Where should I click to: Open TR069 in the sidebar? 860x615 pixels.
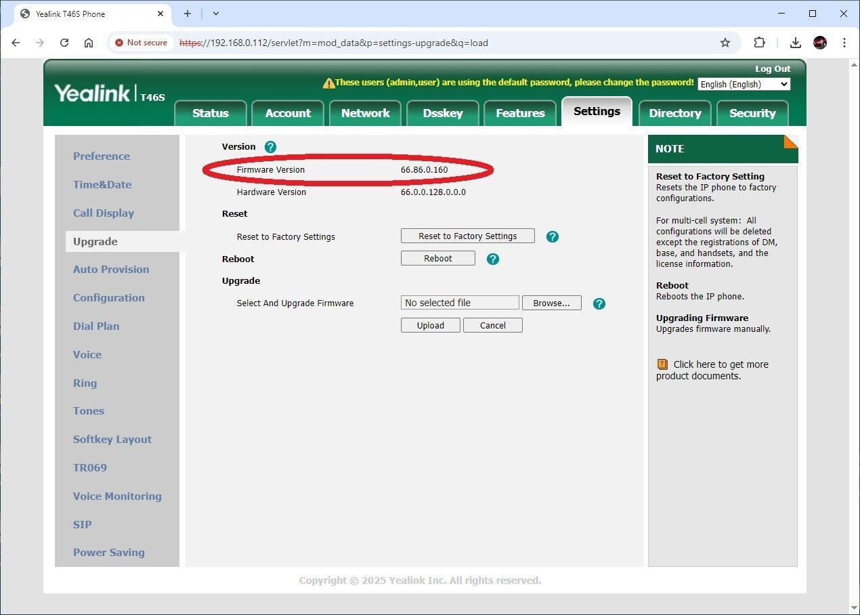(90, 467)
